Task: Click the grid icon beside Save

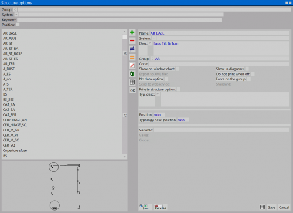Action: (263, 207)
